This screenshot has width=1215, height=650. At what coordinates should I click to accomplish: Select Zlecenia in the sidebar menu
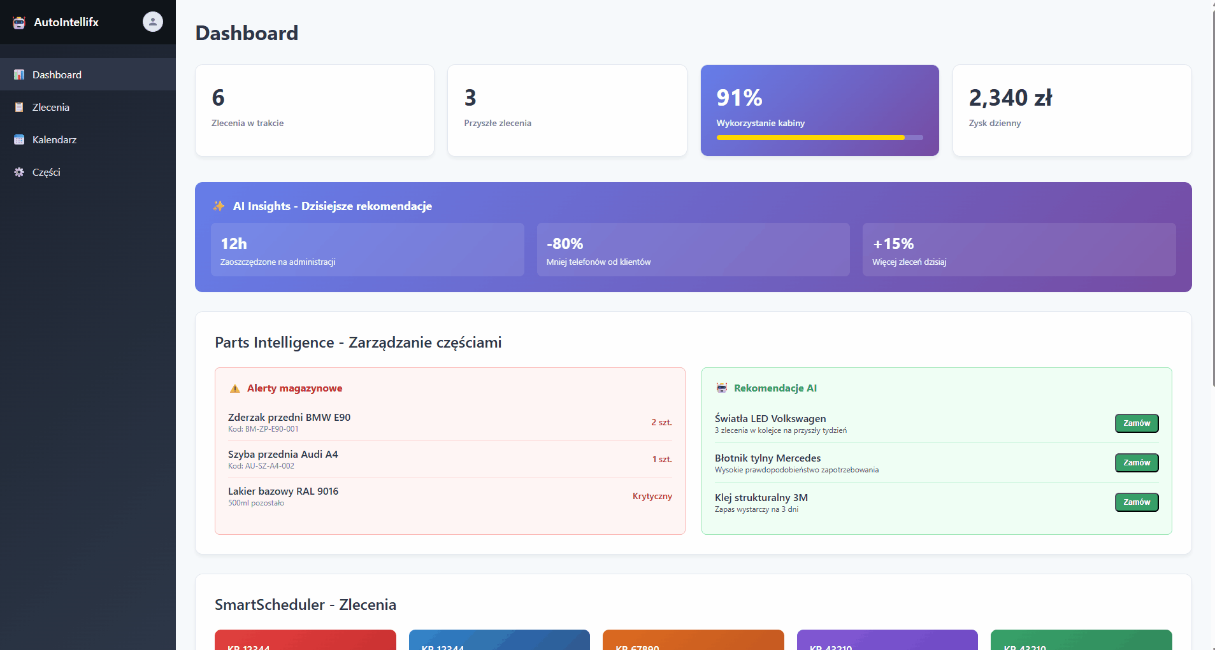tap(51, 107)
